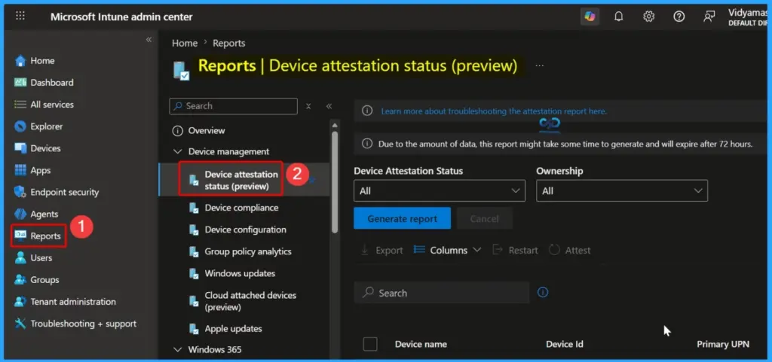Click the Export toolbar button
The width and height of the screenshot is (772, 362).
(381, 251)
